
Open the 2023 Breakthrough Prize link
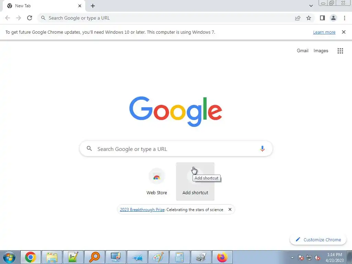coord(142,209)
